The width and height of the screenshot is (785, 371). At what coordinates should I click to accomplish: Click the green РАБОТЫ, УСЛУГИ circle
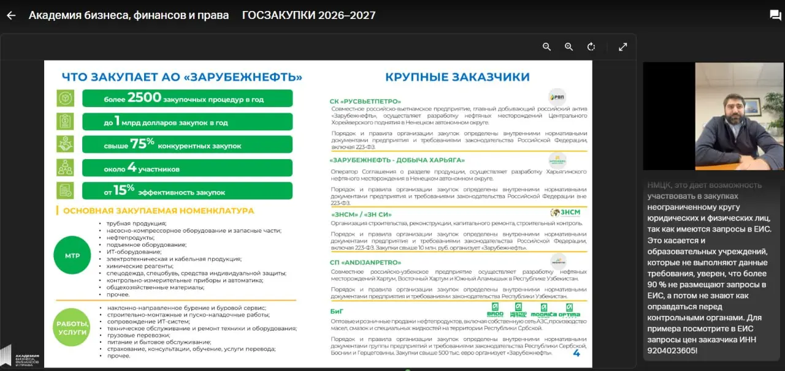coord(72,327)
